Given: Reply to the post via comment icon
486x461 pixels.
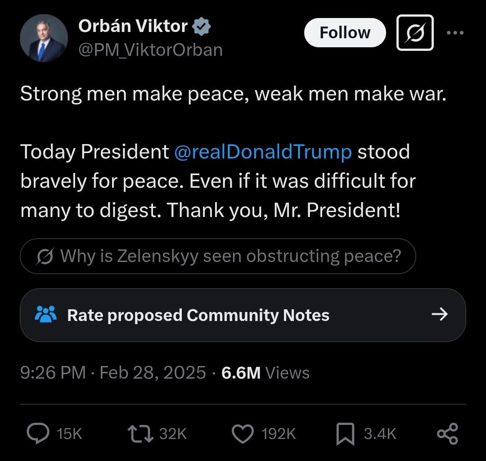Looking at the screenshot, I should (38, 434).
